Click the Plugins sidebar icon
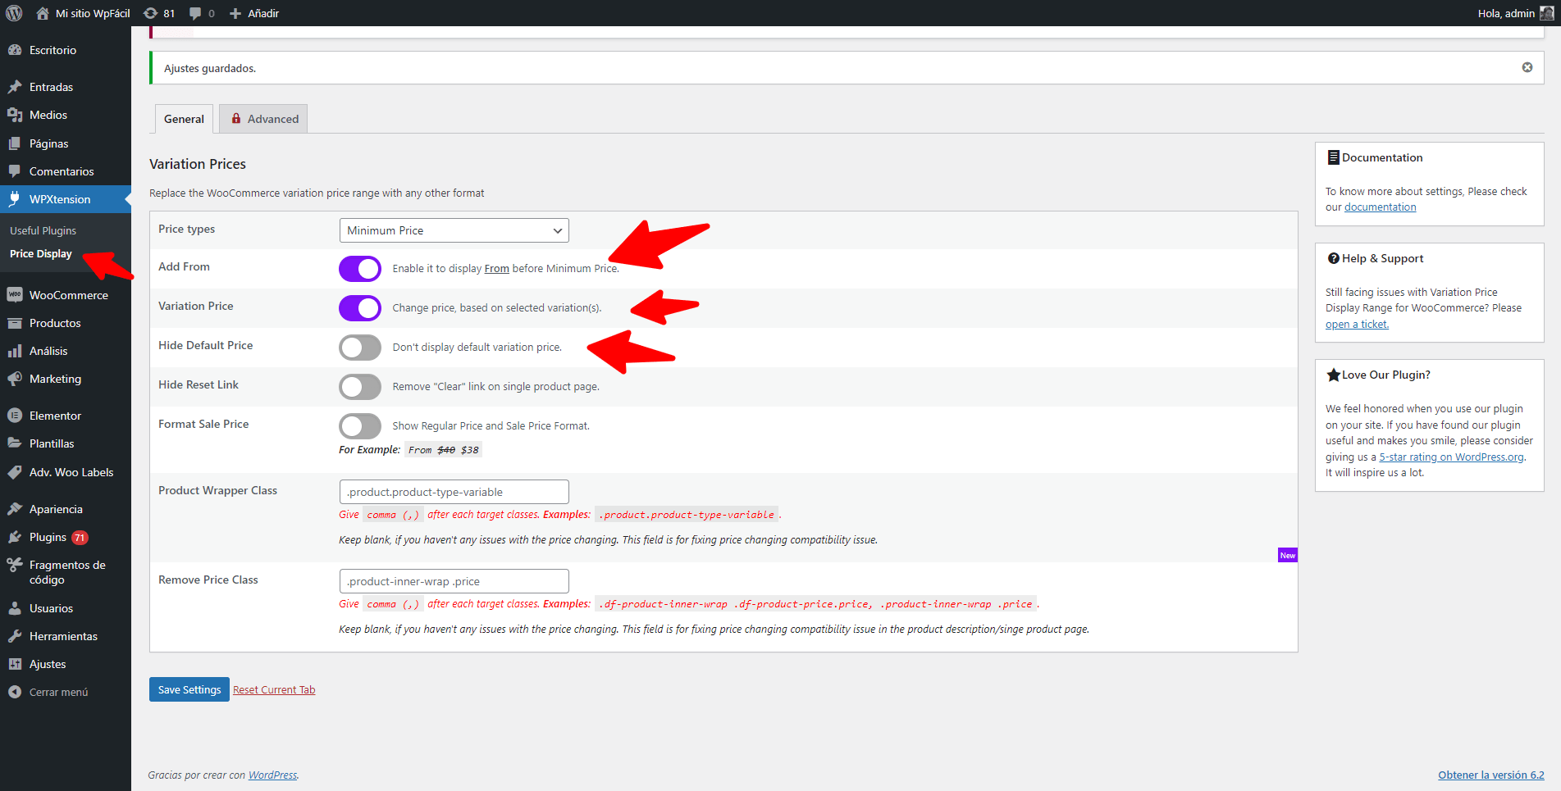1561x791 pixels. click(x=15, y=537)
